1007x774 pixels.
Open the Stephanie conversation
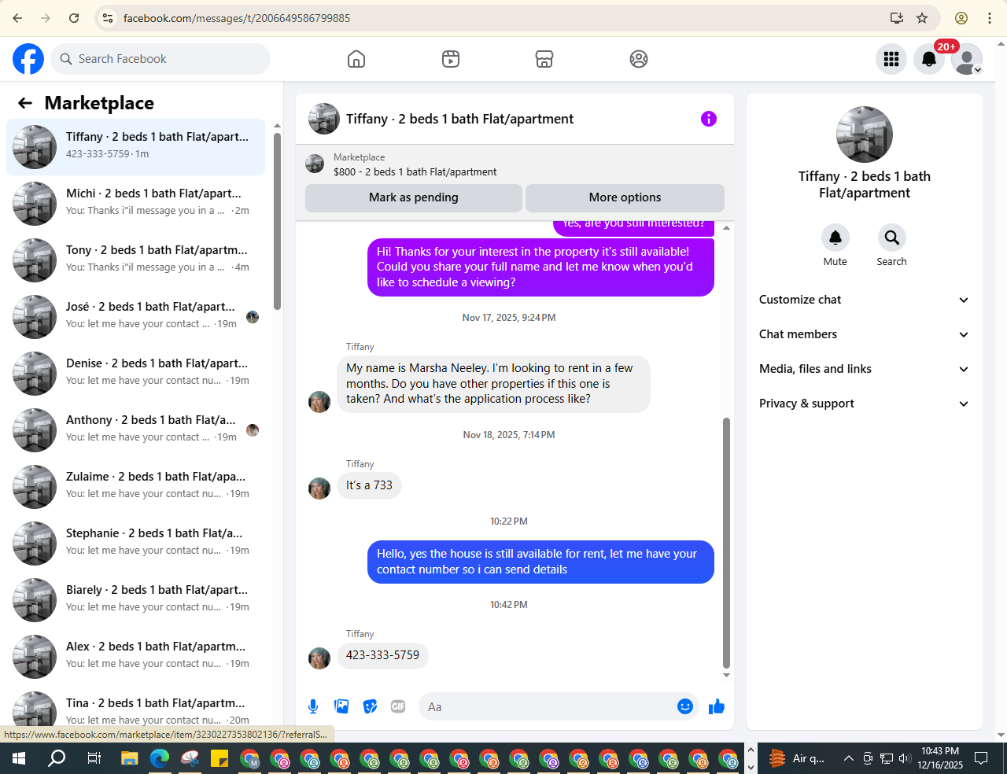pos(135,544)
